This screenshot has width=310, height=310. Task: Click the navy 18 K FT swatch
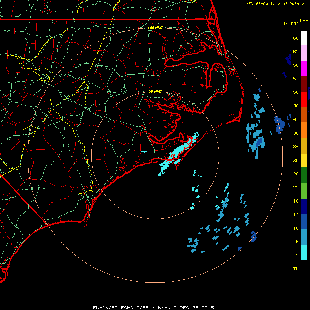(304, 206)
